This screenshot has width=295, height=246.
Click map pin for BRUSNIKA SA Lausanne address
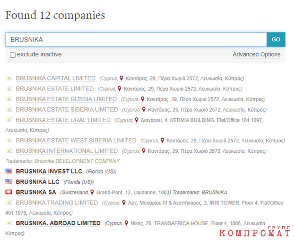92,192
